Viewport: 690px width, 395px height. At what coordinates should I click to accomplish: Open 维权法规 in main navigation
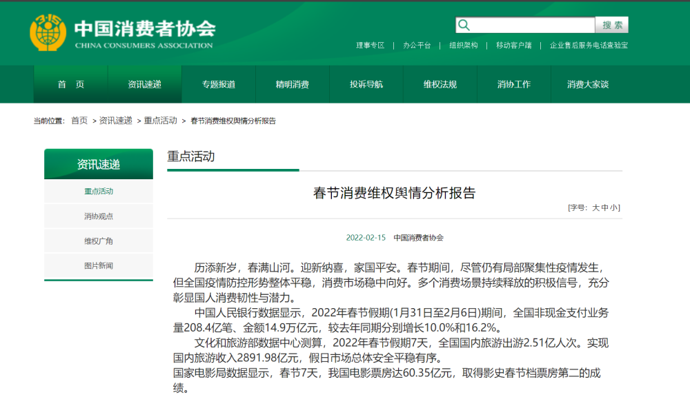(440, 85)
